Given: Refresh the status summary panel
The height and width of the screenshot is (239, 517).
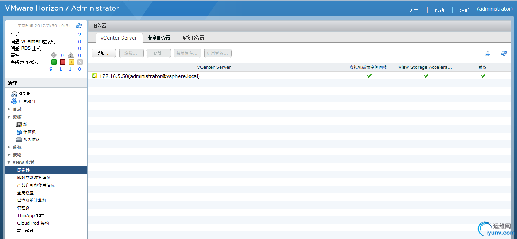Looking at the screenshot, I should tap(79, 26).
